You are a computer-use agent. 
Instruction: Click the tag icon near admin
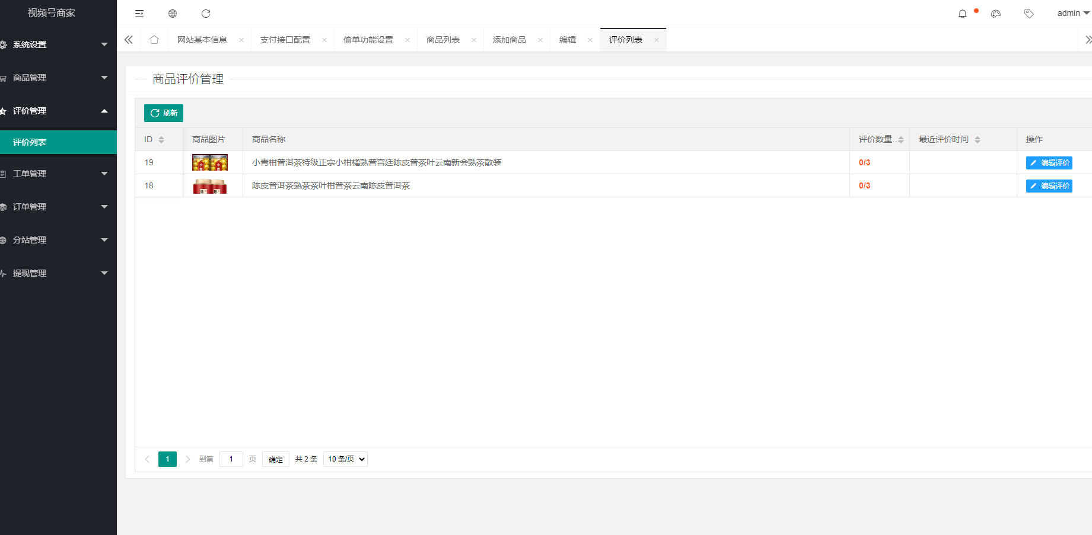pyautogui.click(x=1029, y=14)
